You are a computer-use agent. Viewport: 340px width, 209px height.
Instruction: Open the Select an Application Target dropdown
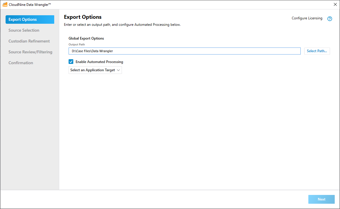pyautogui.click(x=95, y=70)
